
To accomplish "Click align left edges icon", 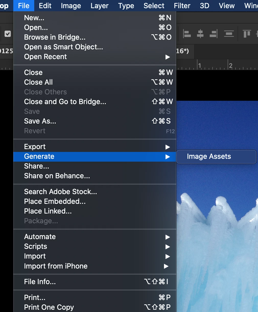I will tap(187, 34).
